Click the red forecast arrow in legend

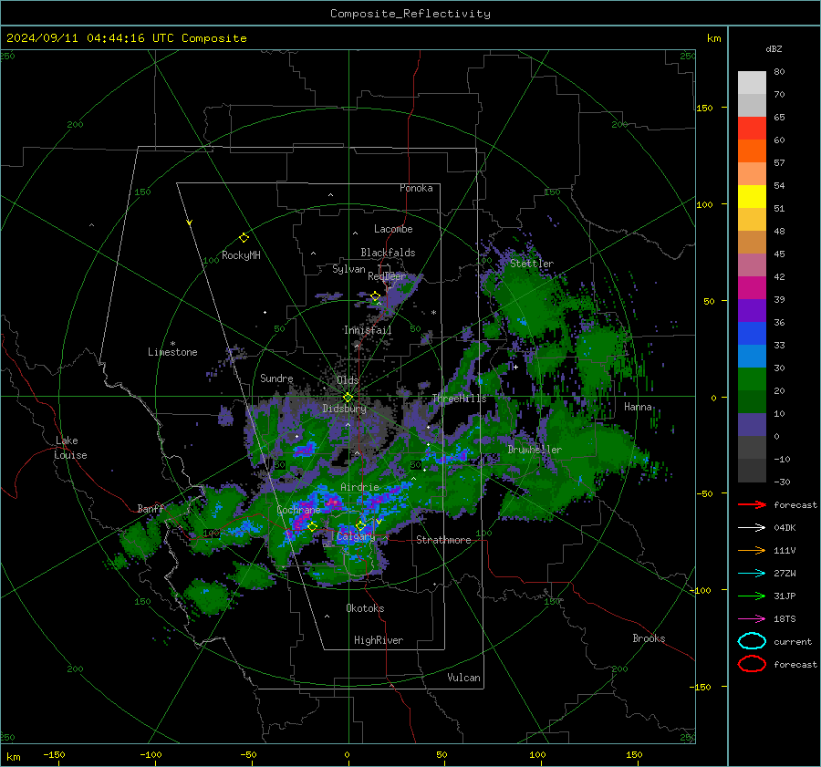pos(752,504)
